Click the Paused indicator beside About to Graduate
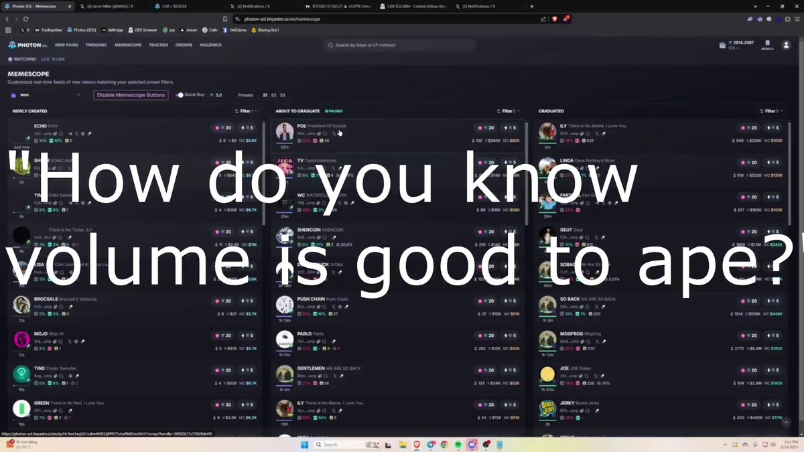Screen dimensions: 804x452 (x=334, y=111)
